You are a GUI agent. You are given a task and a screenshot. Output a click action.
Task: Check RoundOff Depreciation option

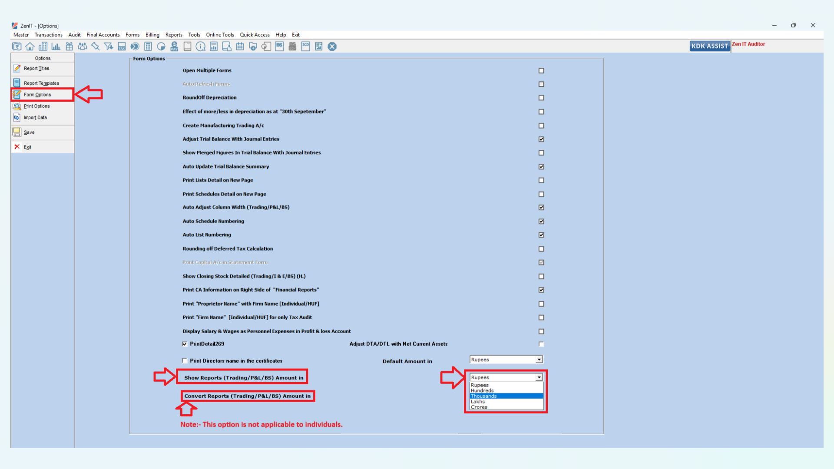pos(541,98)
